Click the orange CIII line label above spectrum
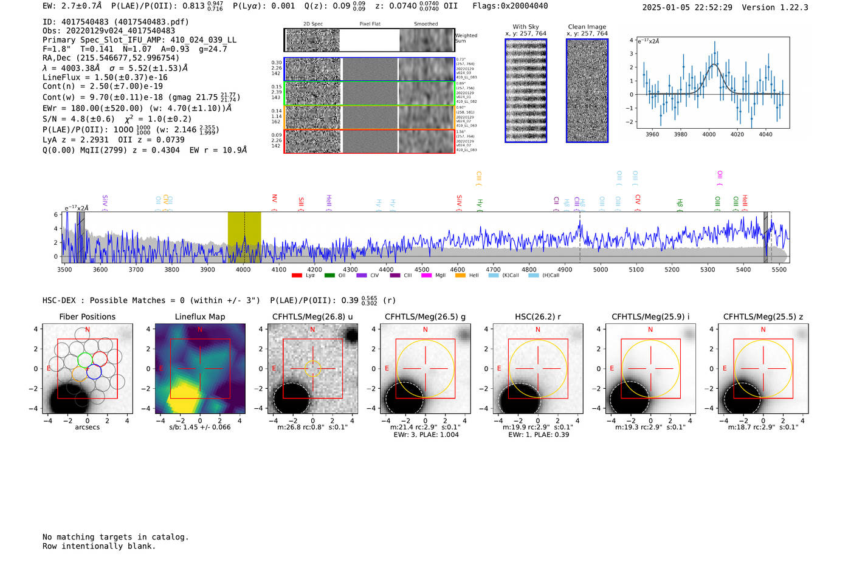Image resolution: width=851 pixels, height=579 pixels. pyautogui.click(x=479, y=178)
